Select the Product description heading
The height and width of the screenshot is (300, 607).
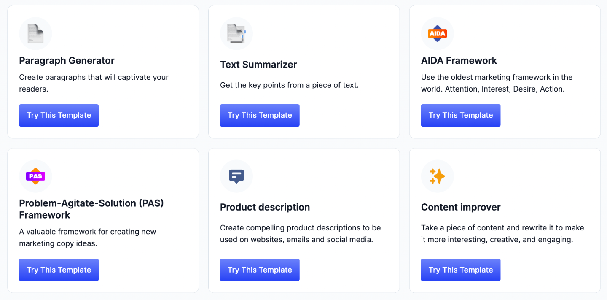pyautogui.click(x=265, y=207)
